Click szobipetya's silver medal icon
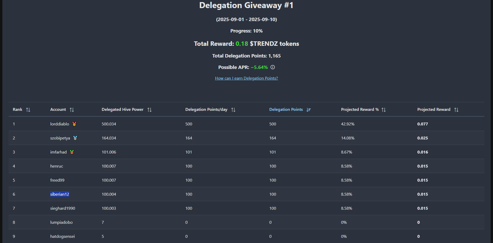 pos(75,138)
